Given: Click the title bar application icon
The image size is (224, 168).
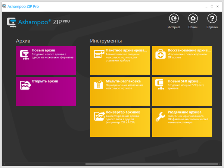Looking at the screenshot, I should point(4,6).
